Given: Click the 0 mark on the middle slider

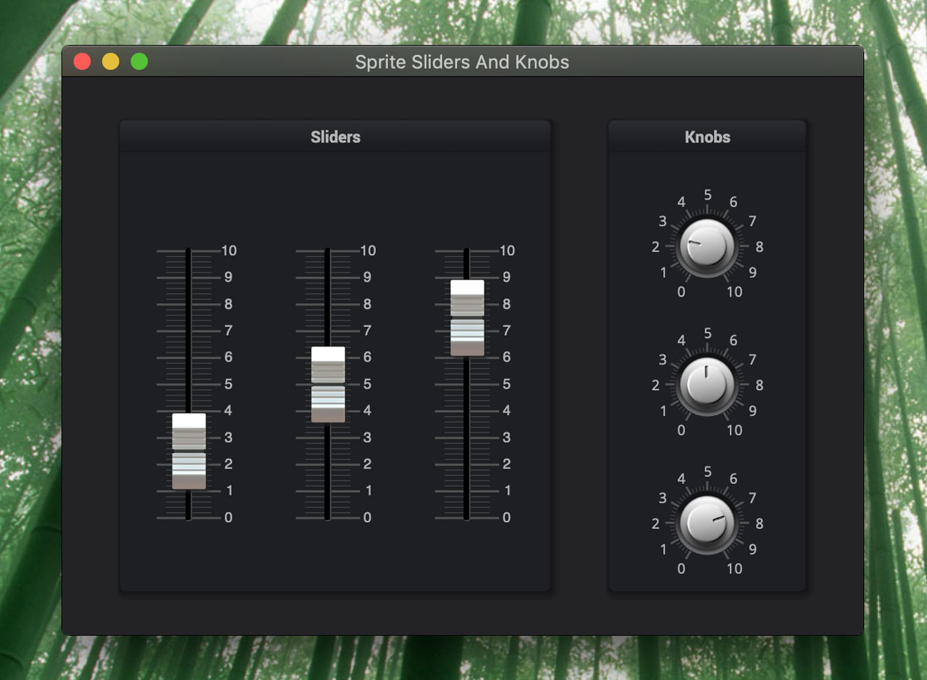Looking at the screenshot, I should tap(367, 517).
